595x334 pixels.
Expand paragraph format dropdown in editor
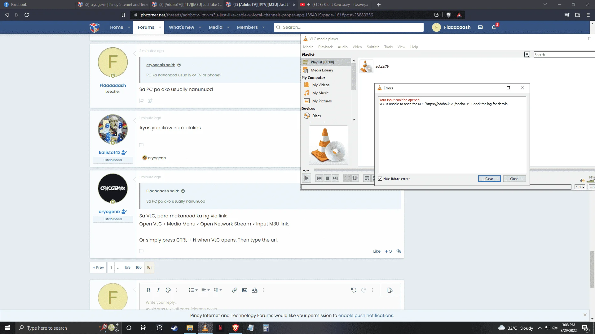coord(218,290)
